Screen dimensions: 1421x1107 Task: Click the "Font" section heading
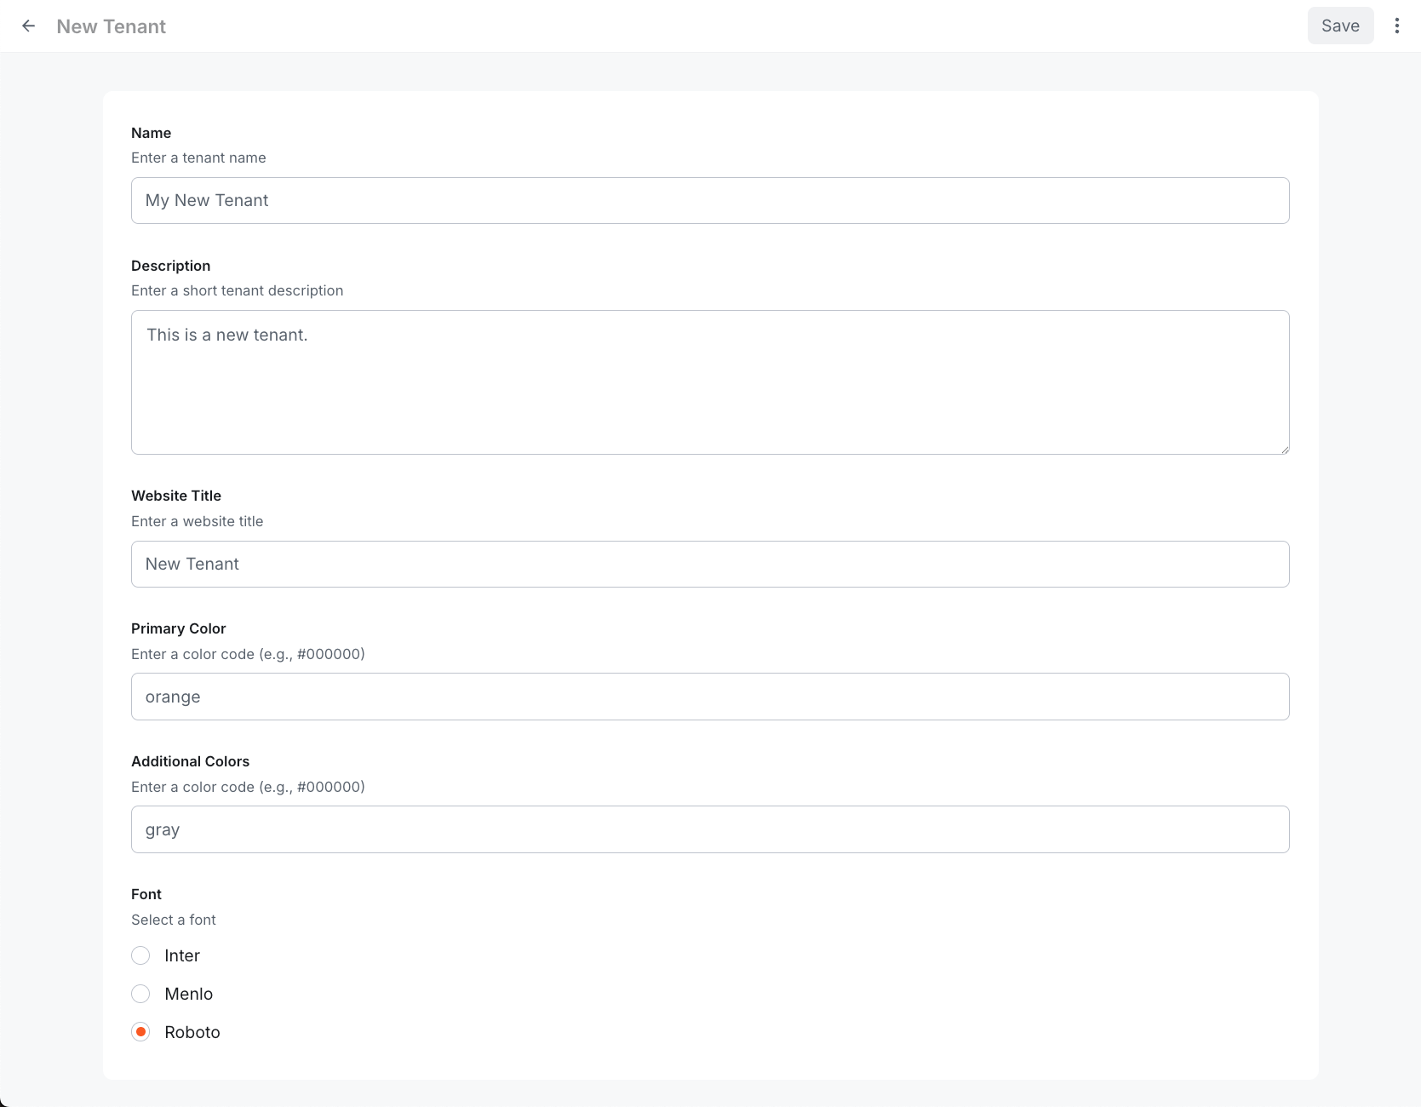coord(146,894)
